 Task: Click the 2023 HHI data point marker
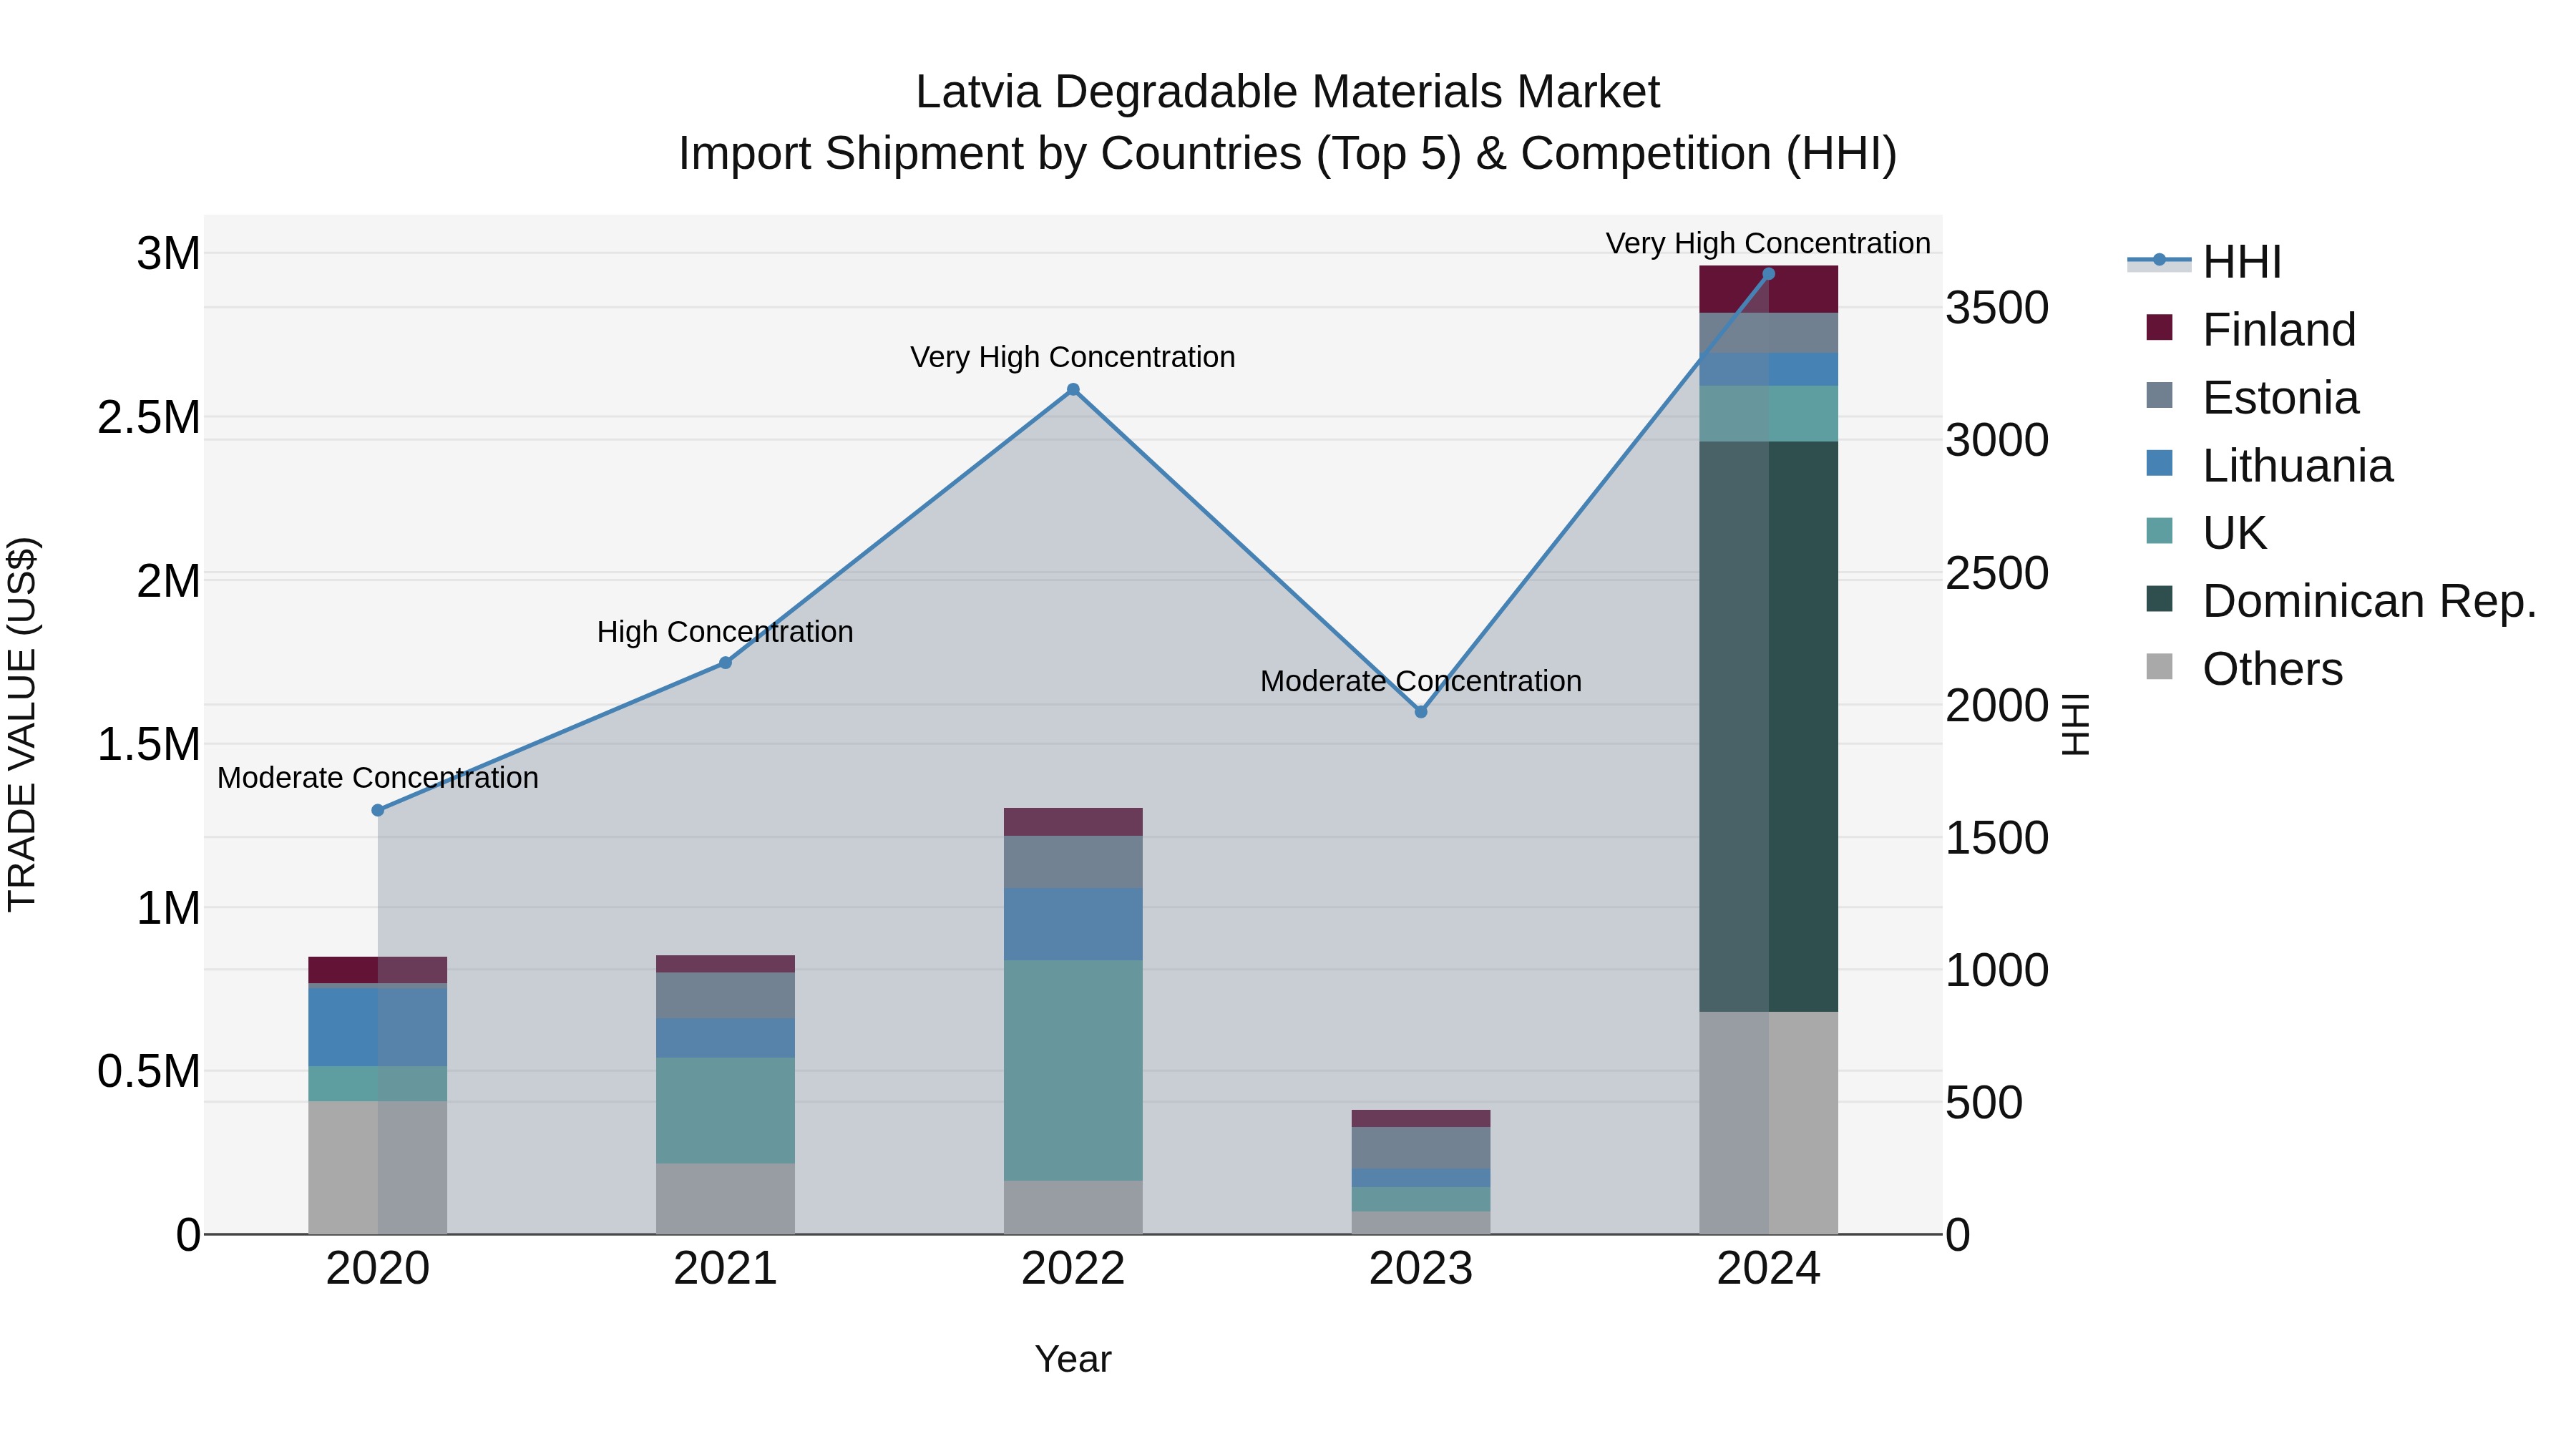coord(1421,712)
